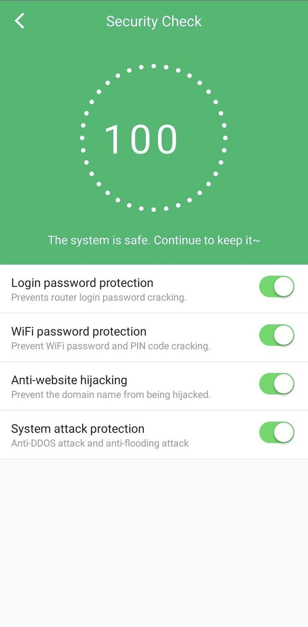Viewport: 308px width, 627px height.
Task: Tap 'Prevent WiFi password and PIN' description
Action: 111,346
